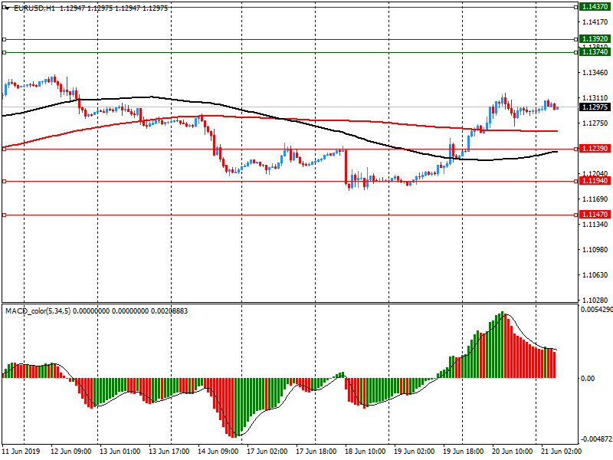Open the chart menu arrow beside EURUSD,H1

[7, 8]
